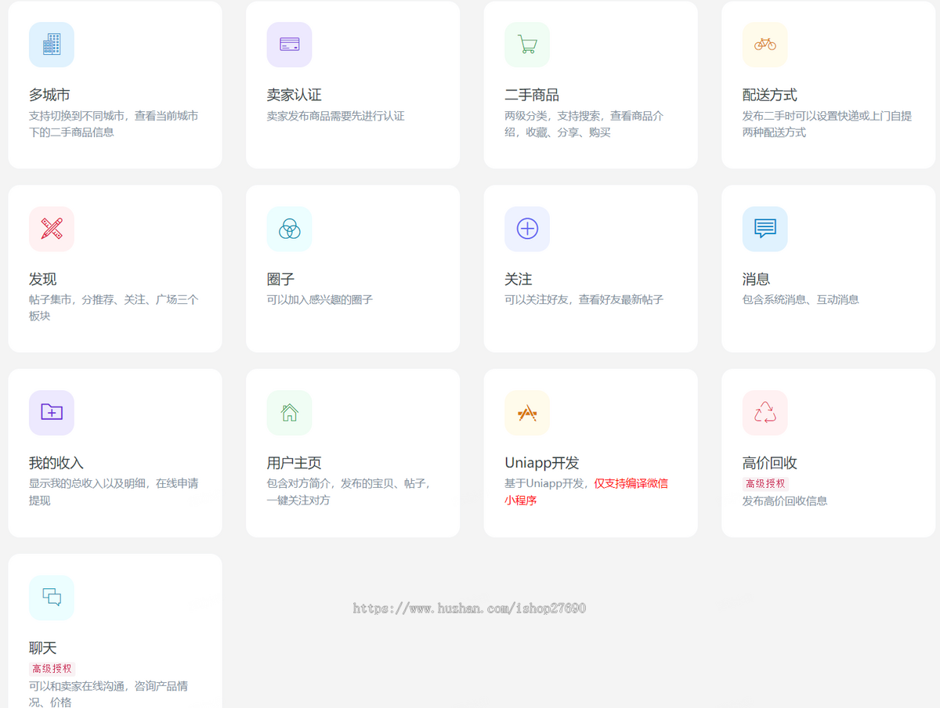This screenshot has height=708, width=940.
Task: Click the 多城市 title
Action: [x=49, y=95]
